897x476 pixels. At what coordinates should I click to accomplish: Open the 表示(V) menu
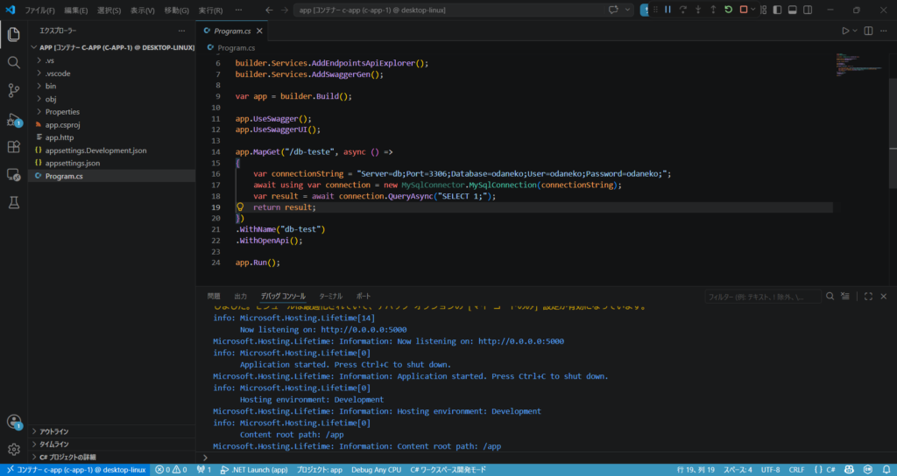point(143,10)
